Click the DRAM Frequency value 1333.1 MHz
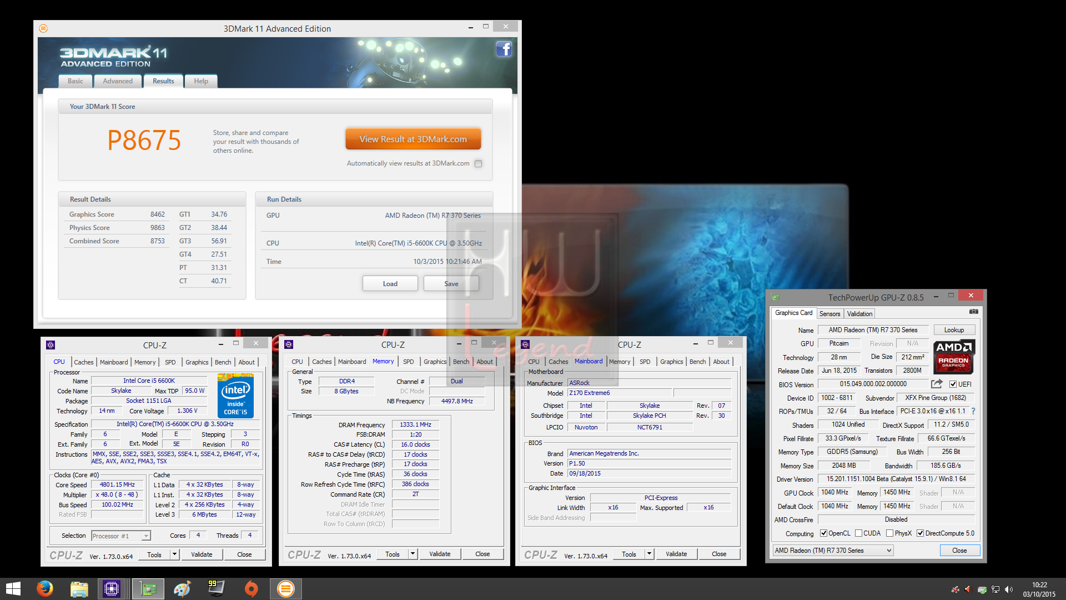Image resolution: width=1066 pixels, height=600 pixels. click(415, 425)
